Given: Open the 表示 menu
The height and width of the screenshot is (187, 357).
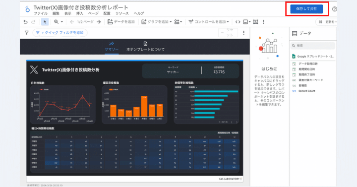Looking at the screenshot, I should (x=67, y=13).
